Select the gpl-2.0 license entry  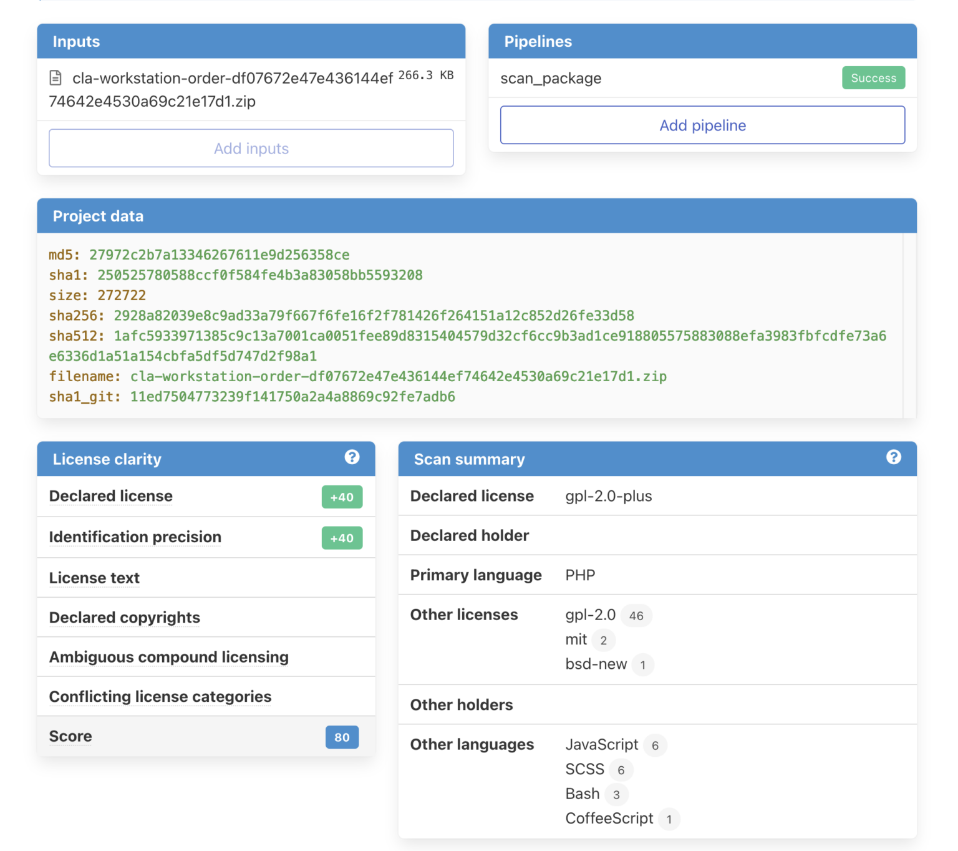pos(590,615)
